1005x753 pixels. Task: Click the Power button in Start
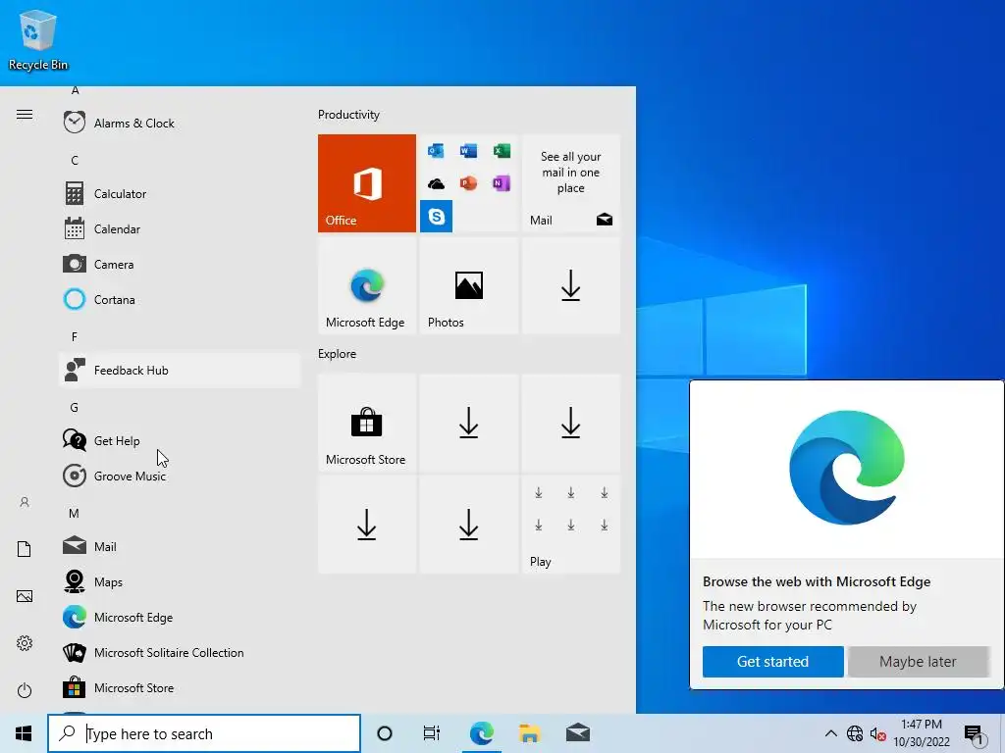coord(25,690)
